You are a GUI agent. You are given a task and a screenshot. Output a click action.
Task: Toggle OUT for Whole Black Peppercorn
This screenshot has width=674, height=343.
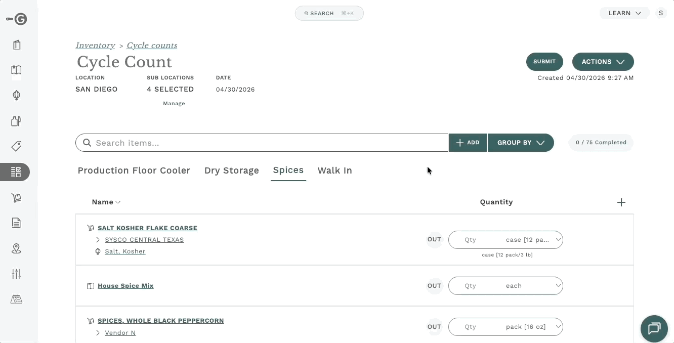pos(435,327)
